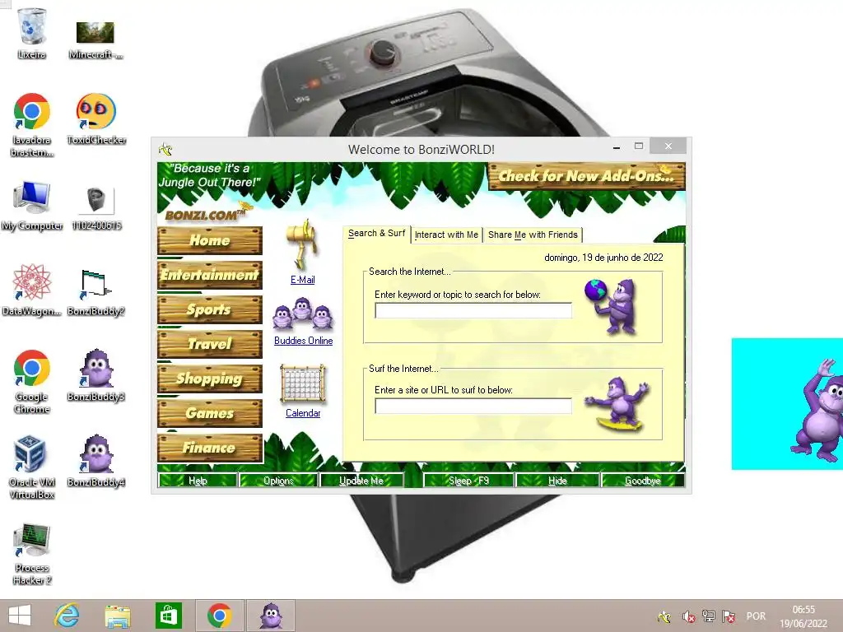The image size is (843, 632).
Task: Click the BonziBuddy system tray icon
Action: [664, 616]
